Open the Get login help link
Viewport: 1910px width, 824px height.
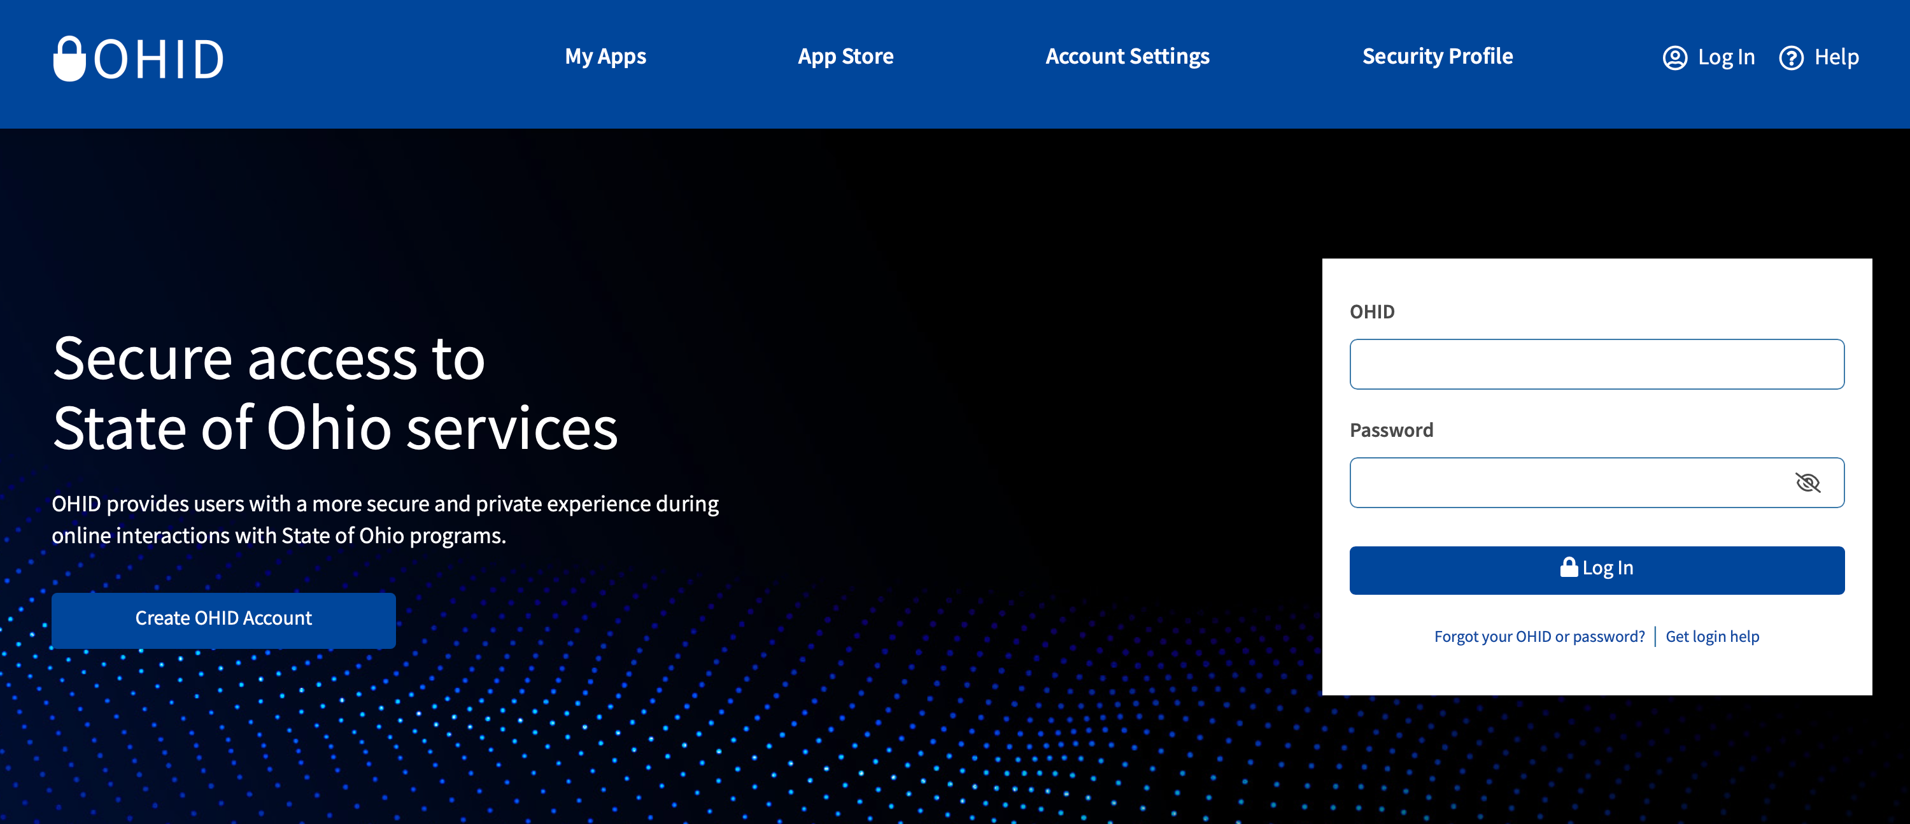click(1711, 636)
